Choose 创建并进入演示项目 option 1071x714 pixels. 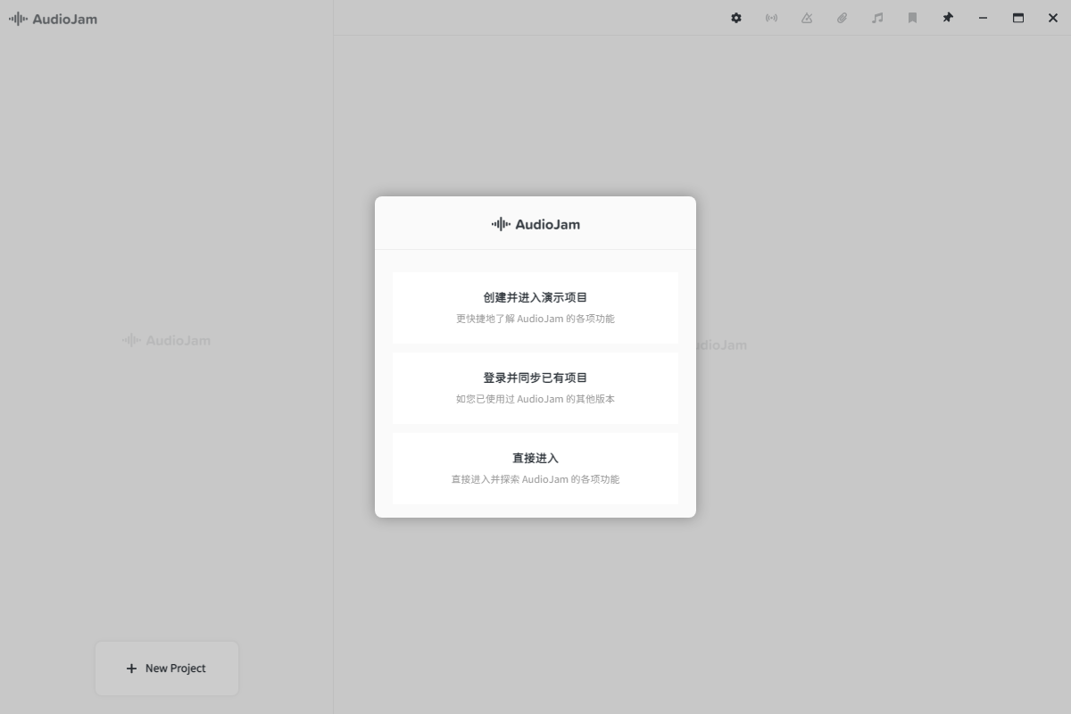tap(535, 308)
